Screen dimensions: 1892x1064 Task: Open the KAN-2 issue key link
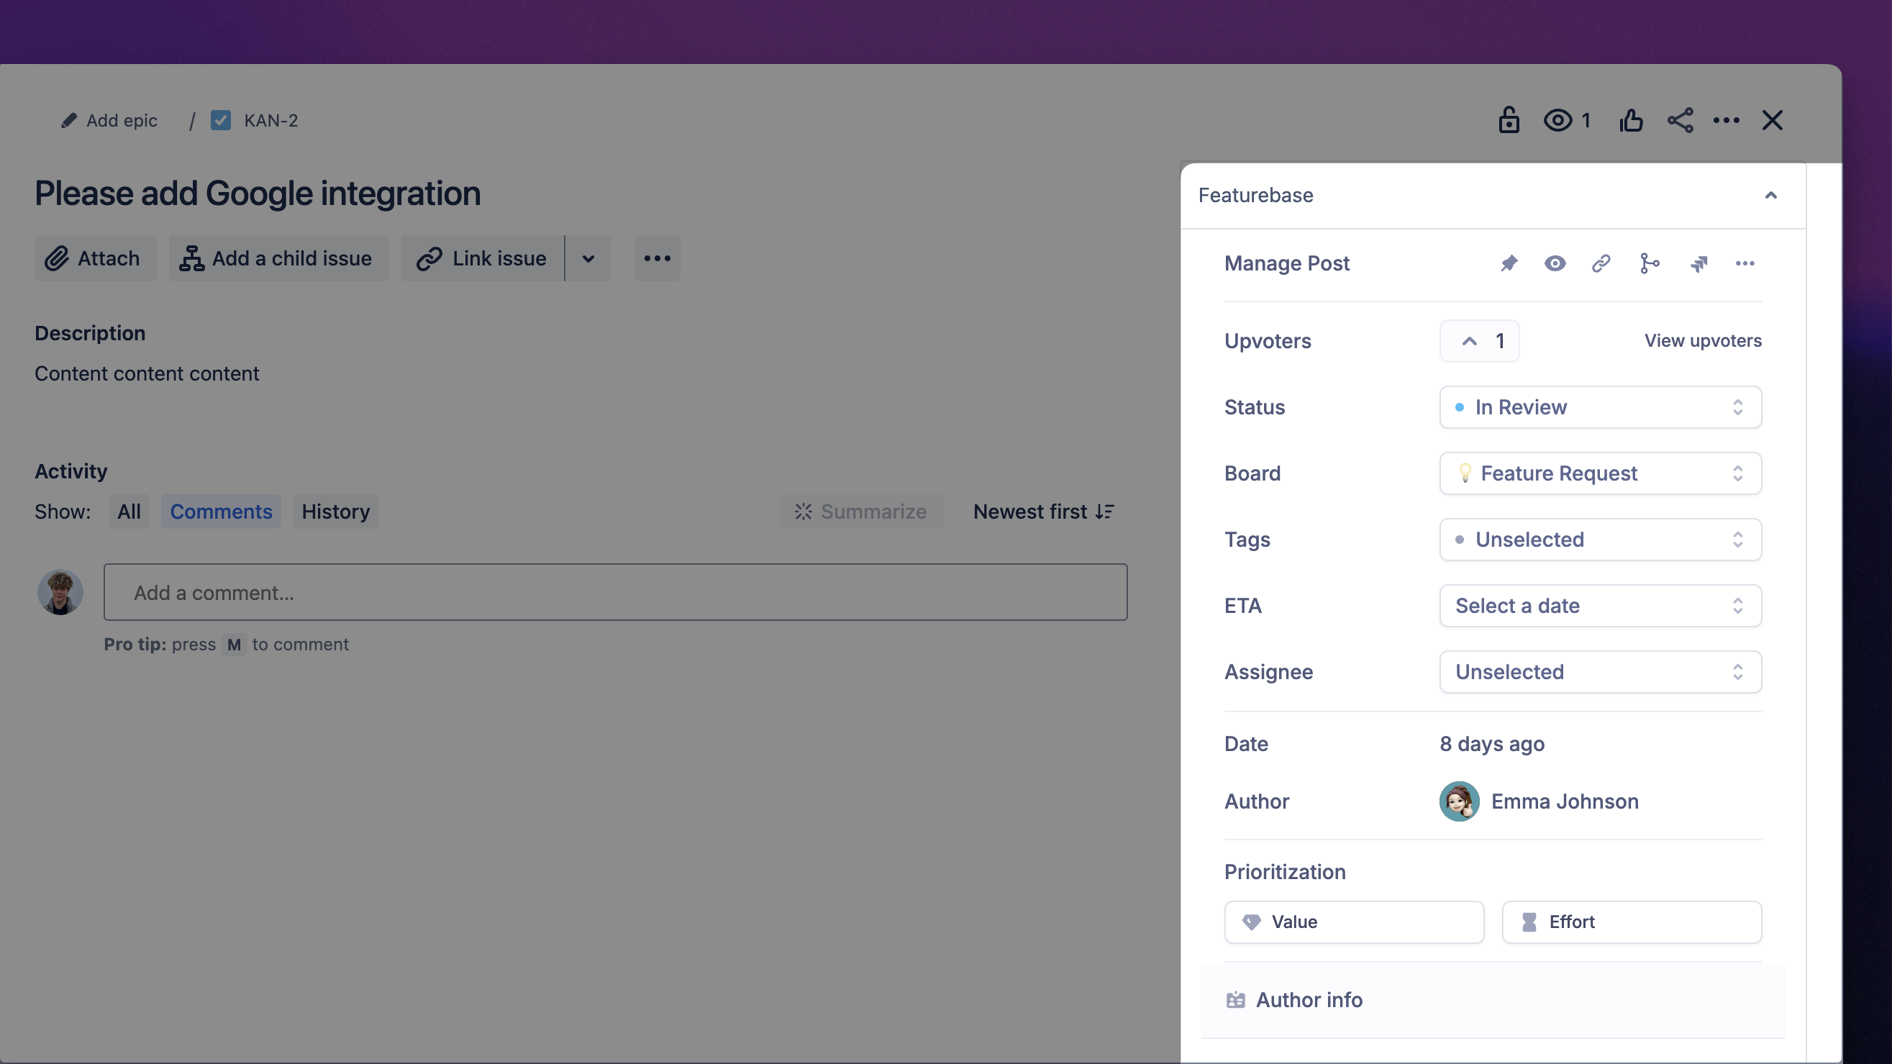point(270,120)
